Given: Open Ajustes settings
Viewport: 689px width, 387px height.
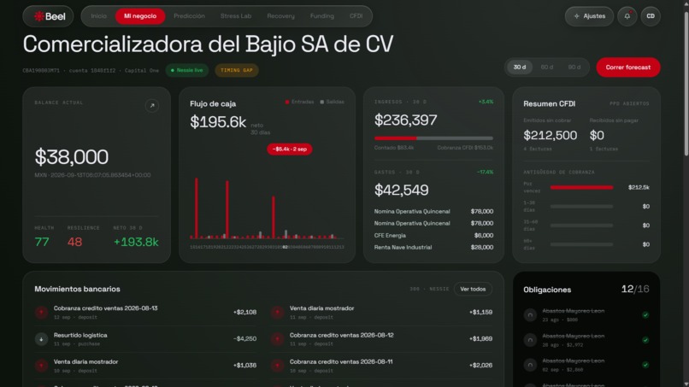Looking at the screenshot, I should 589,16.
